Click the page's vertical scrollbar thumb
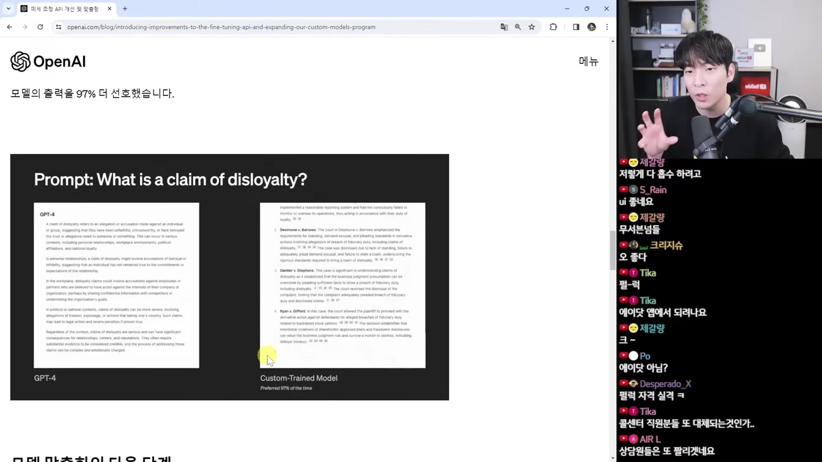This screenshot has height=462, width=822. click(613, 251)
